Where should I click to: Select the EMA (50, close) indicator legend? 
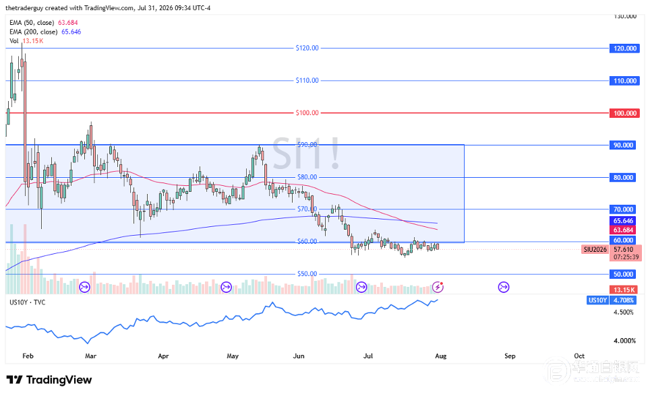[44, 23]
